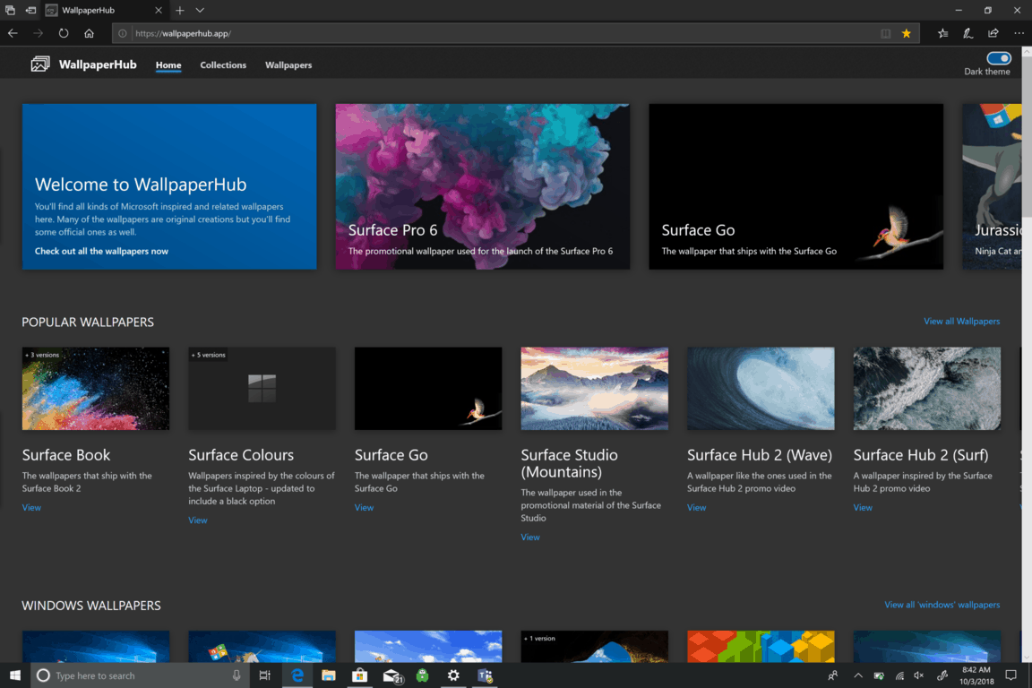Open the Wallpapers nav item
The image size is (1032, 688).
288,65
